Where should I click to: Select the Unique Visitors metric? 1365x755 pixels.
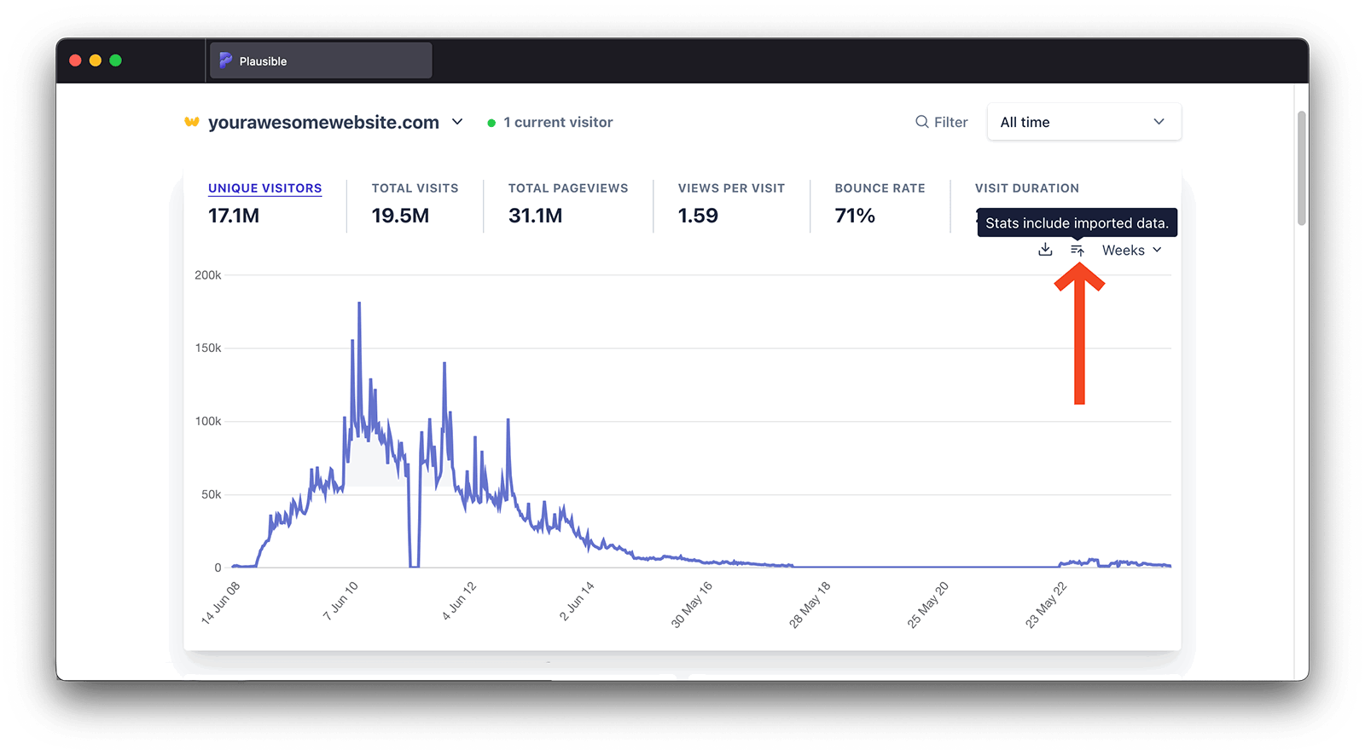tap(264, 188)
